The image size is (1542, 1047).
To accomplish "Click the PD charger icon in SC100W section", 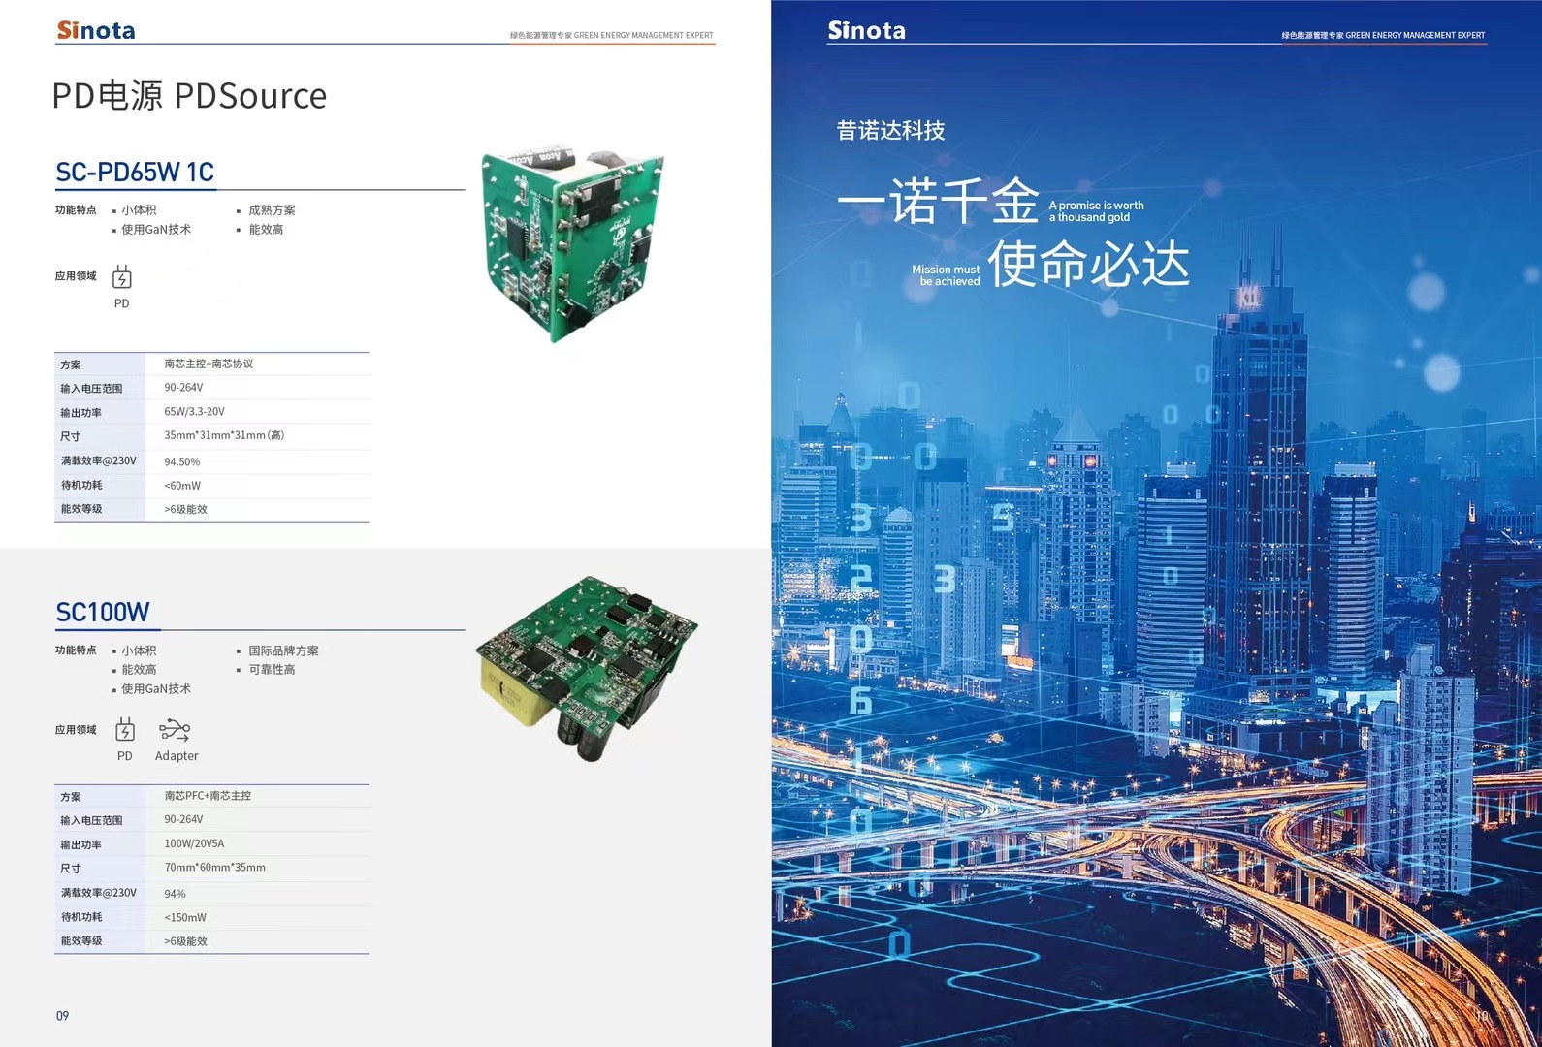I will pyautogui.click(x=125, y=730).
